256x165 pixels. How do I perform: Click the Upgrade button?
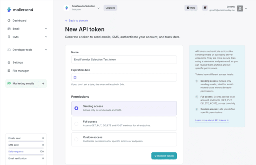[110, 8]
